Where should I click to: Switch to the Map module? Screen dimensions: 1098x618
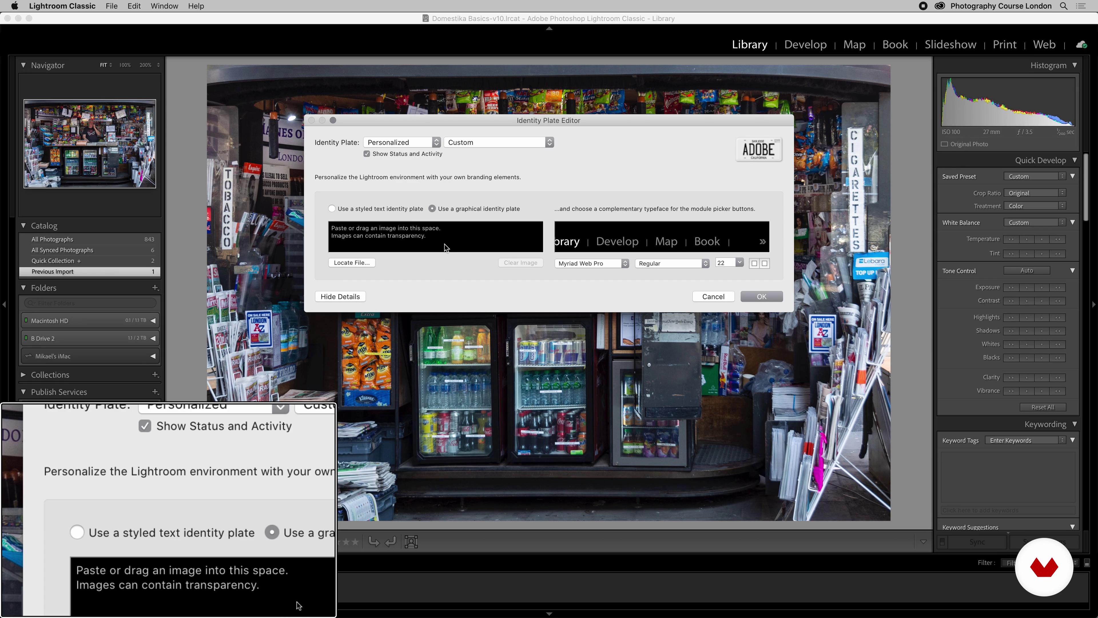(854, 45)
